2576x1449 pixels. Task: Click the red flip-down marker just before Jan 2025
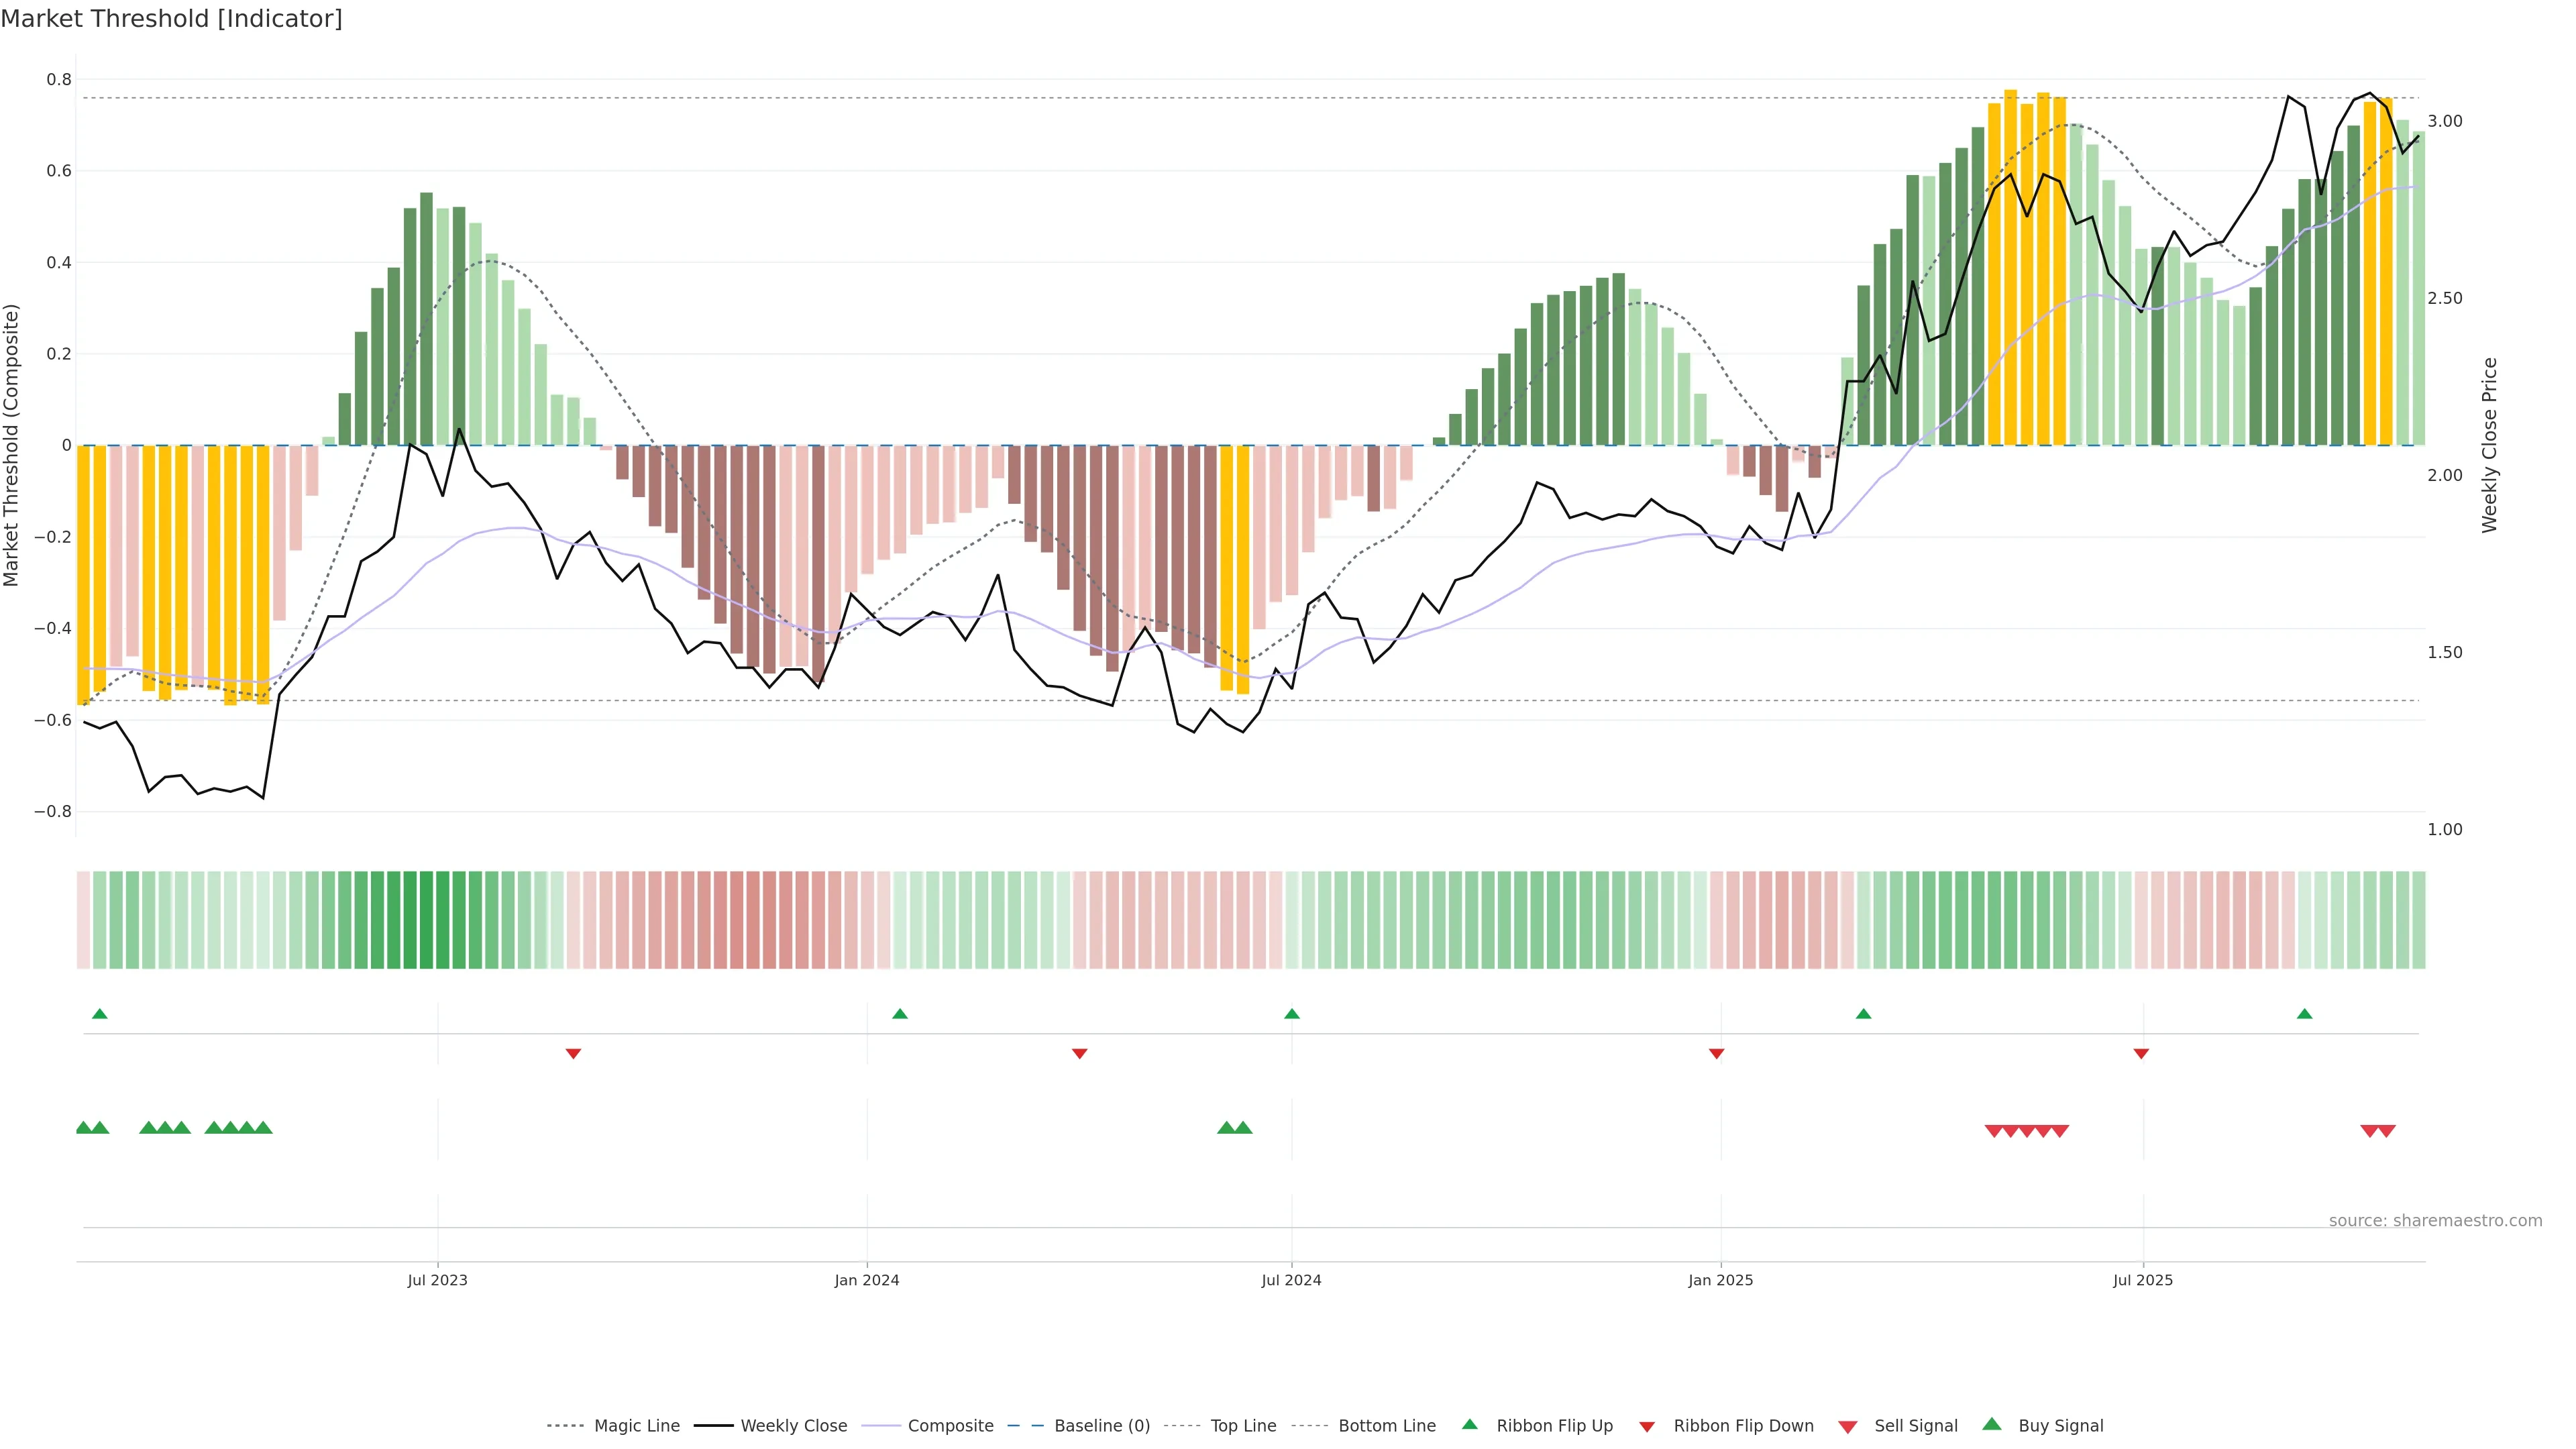pyautogui.click(x=1716, y=1053)
